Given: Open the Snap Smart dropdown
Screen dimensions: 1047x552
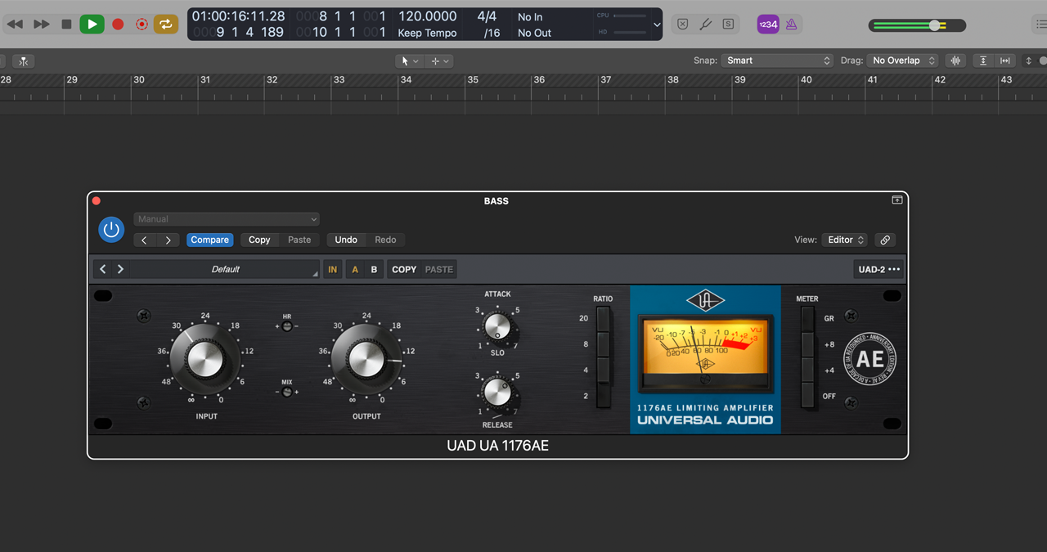Looking at the screenshot, I should click(x=776, y=61).
